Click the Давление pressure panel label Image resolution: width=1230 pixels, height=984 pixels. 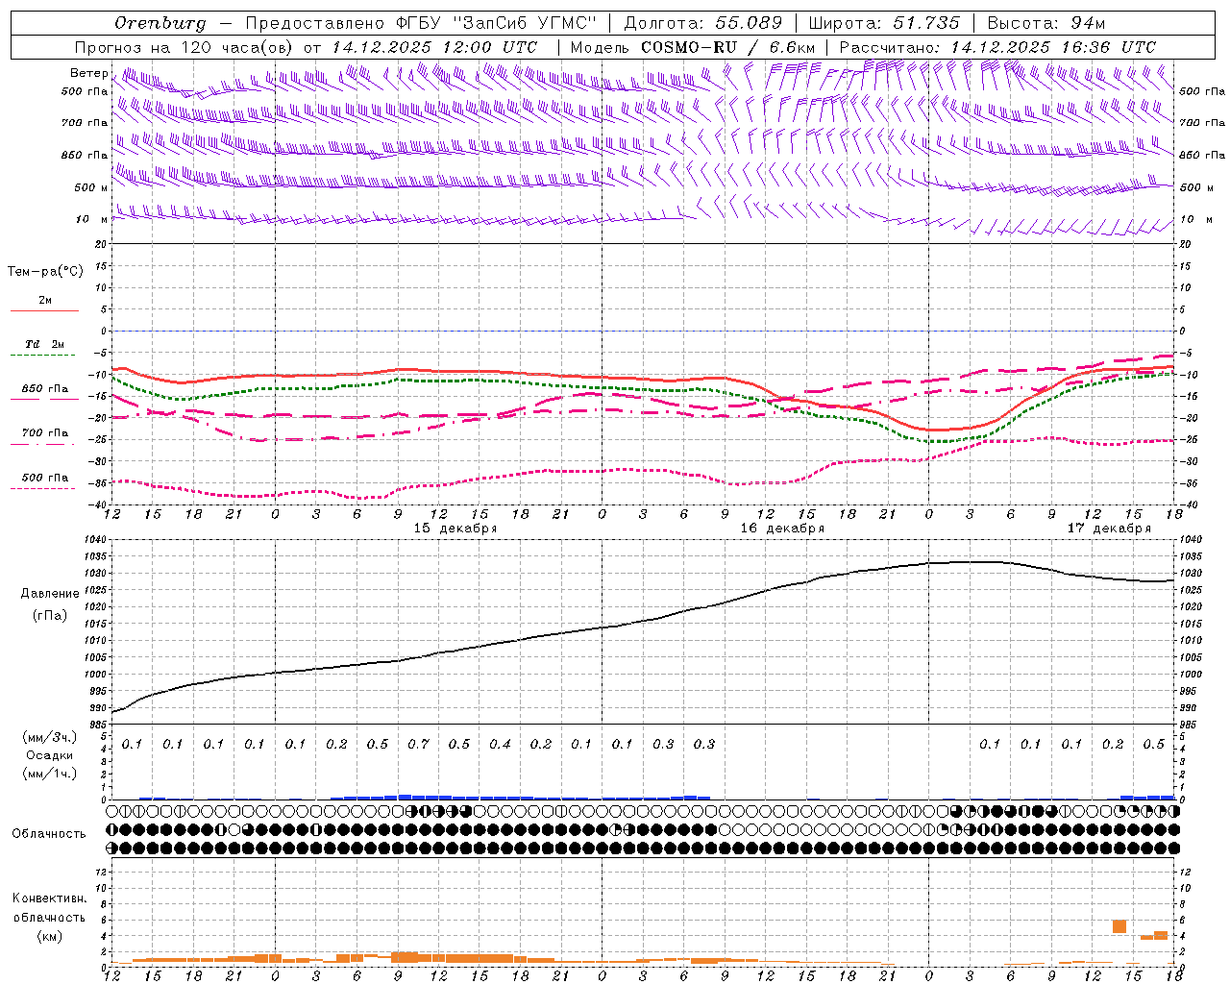[x=50, y=594]
